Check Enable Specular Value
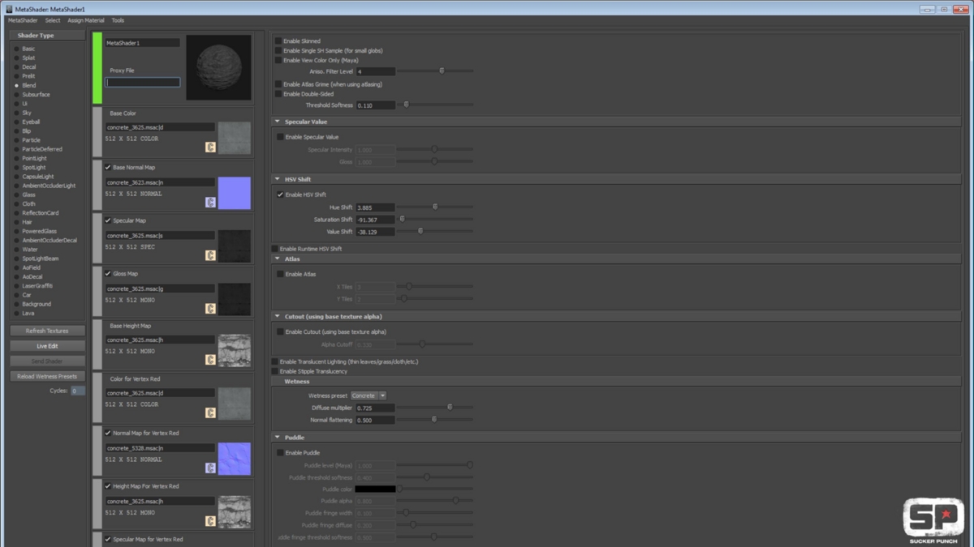This screenshot has height=547, width=974. tap(281, 137)
